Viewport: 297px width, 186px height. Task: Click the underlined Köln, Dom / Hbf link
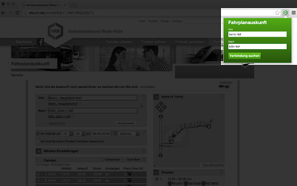tap(59, 117)
